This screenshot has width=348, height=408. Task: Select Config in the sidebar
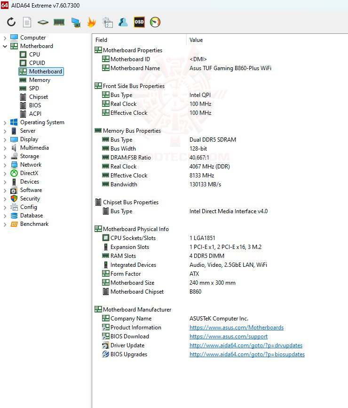pos(29,207)
